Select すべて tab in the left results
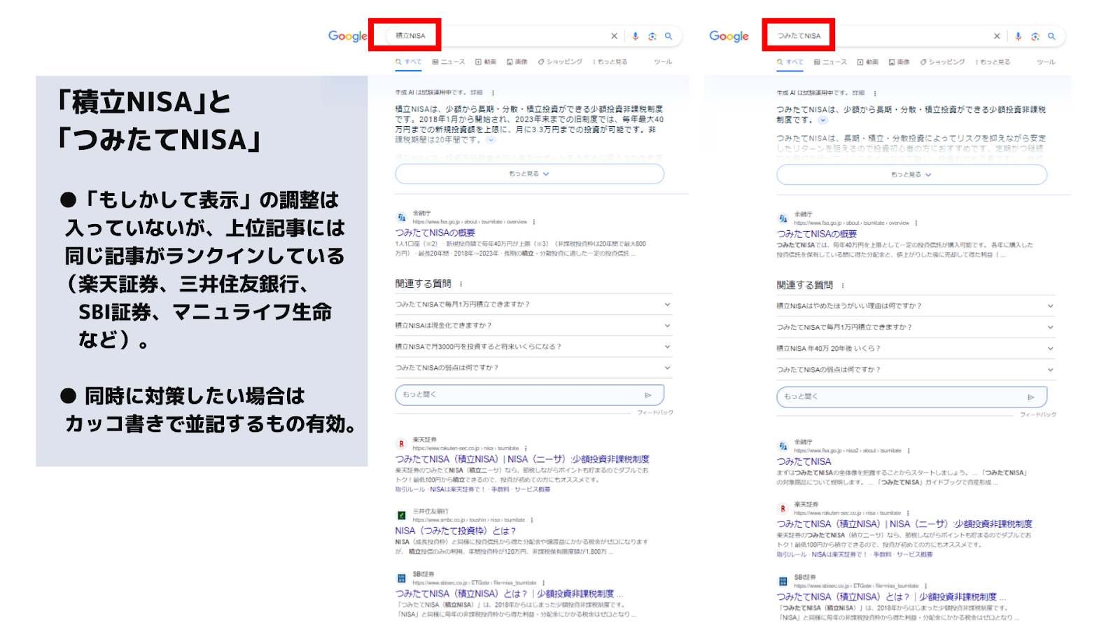1120x630 pixels. (x=409, y=62)
